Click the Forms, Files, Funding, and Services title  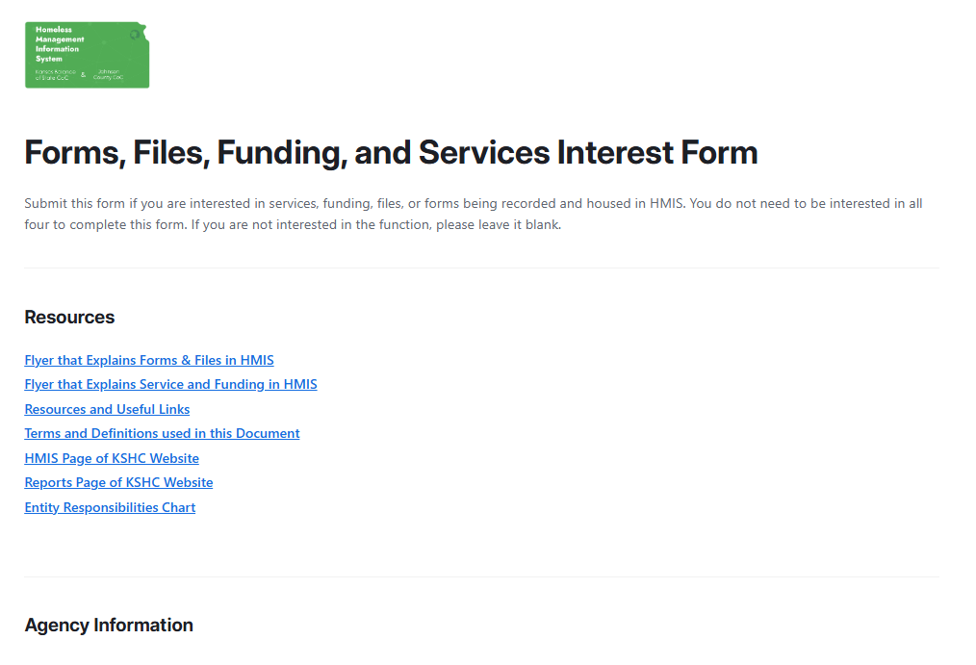(391, 152)
